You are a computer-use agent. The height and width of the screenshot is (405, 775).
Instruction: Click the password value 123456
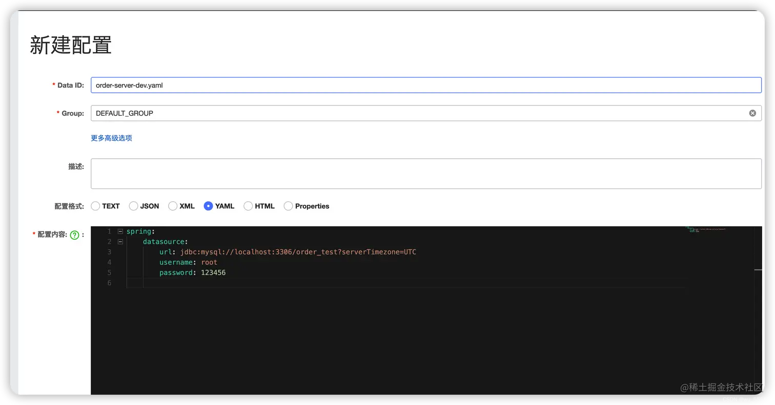[x=213, y=272]
